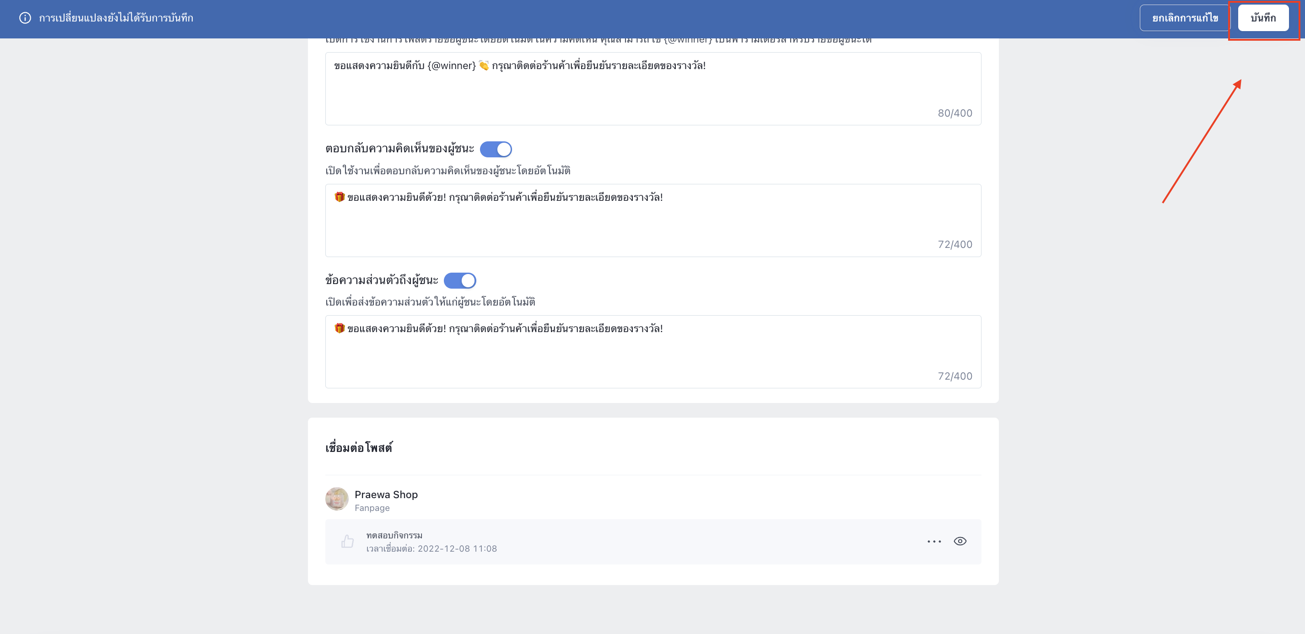Open the three-dots menu on connected post
The width and height of the screenshot is (1305, 634).
coord(934,541)
